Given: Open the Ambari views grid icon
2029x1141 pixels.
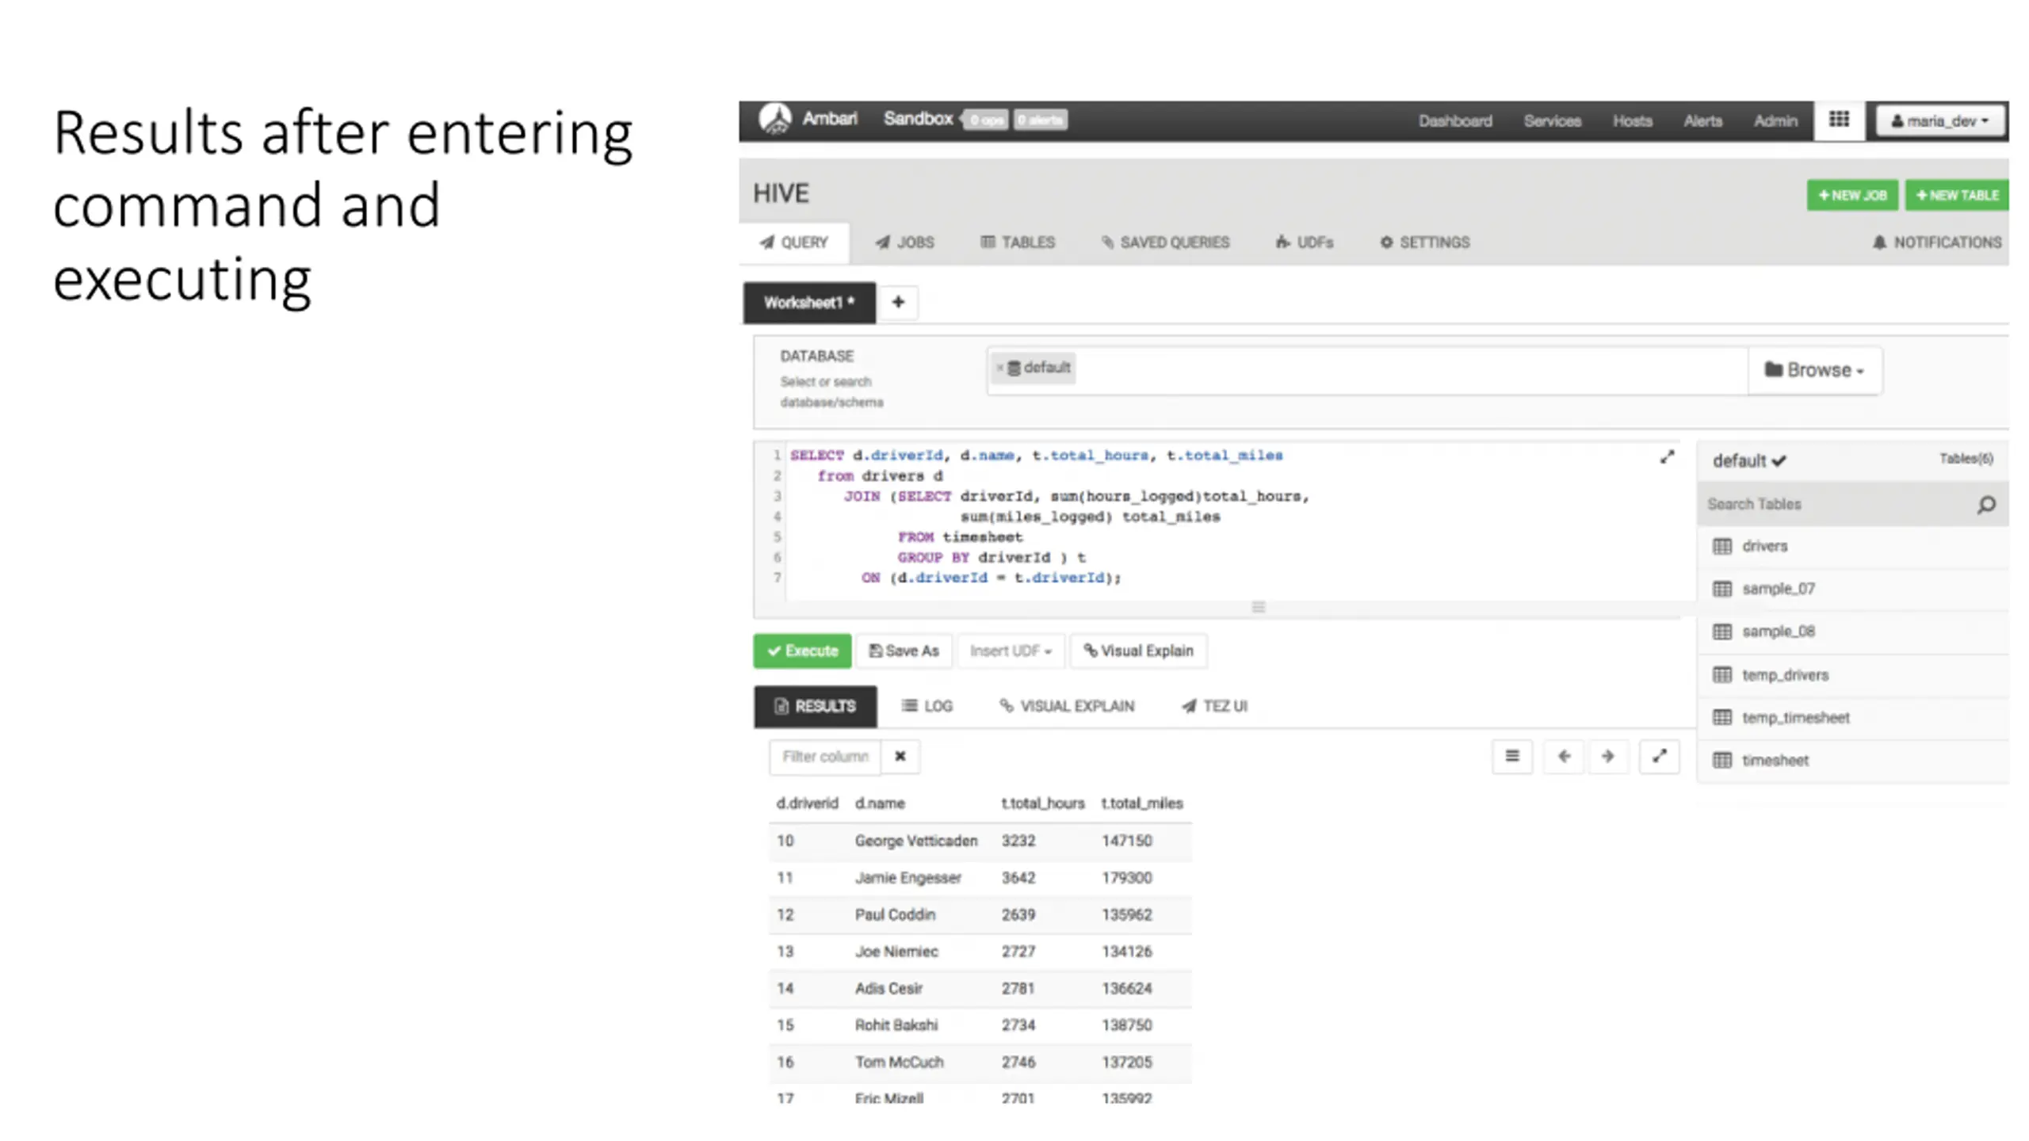Looking at the screenshot, I should tap(1839, 120).
